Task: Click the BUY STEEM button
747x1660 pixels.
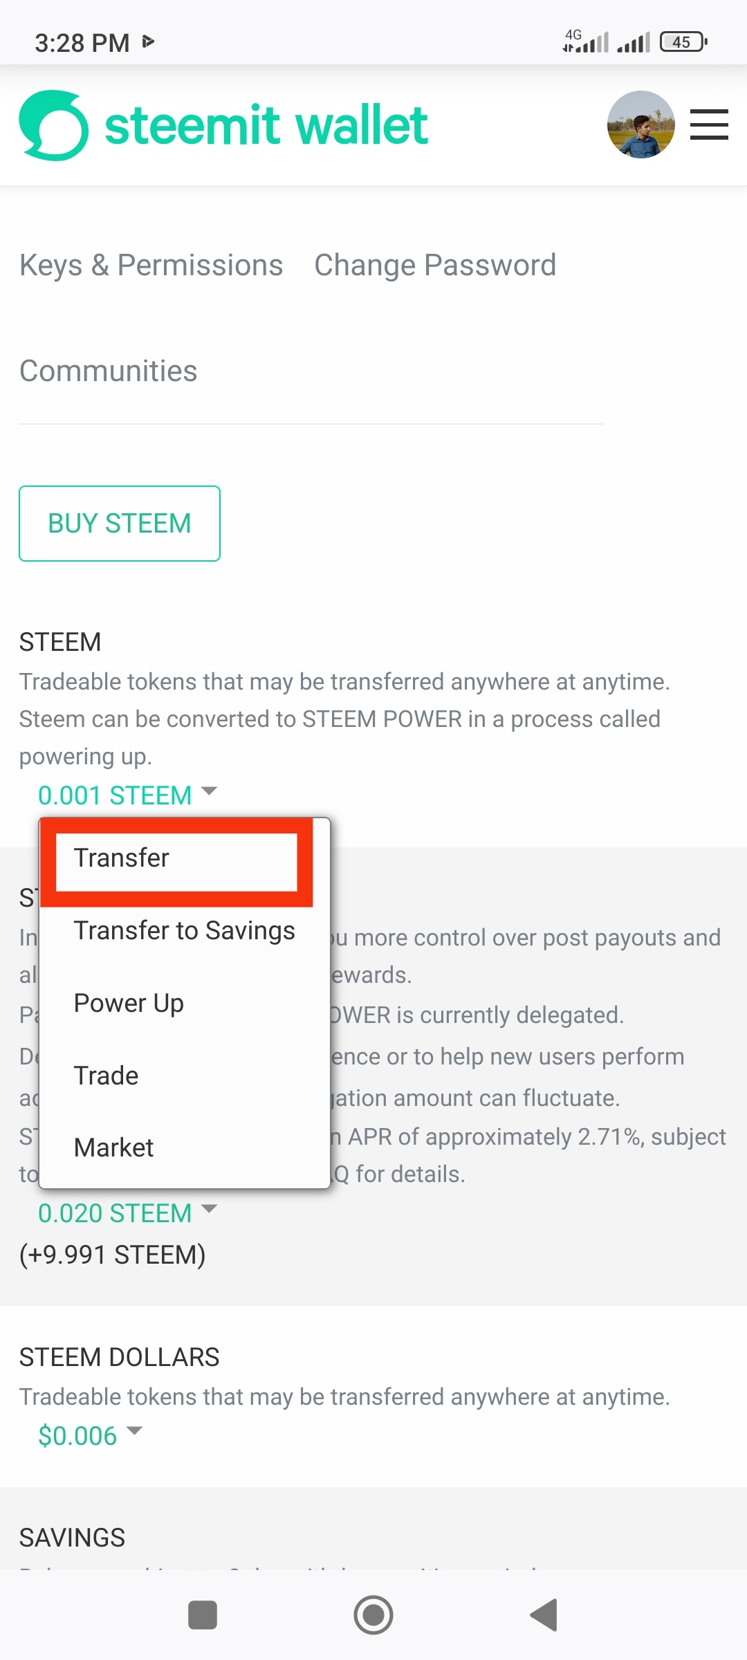Action: pyautogui.click(x=120, y=524)
